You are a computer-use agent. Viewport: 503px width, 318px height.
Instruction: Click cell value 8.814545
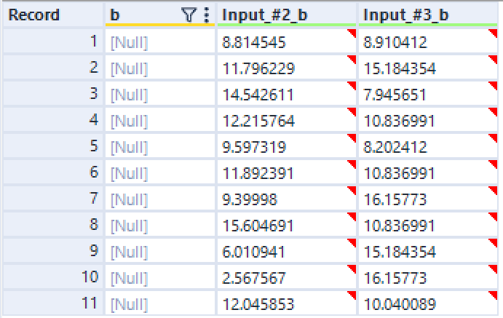click(x=253, y=42)
